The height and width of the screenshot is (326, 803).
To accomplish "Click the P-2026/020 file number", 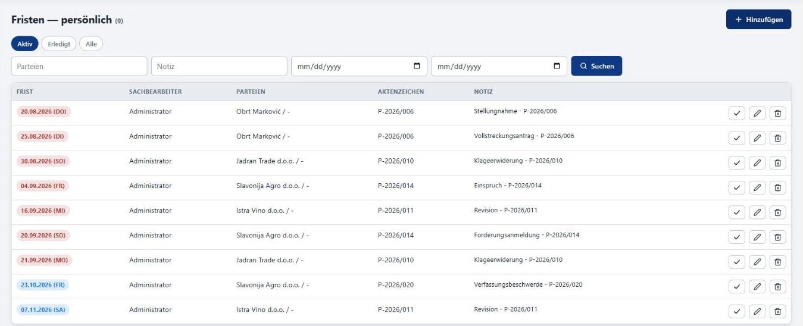I will click(396, 285).
